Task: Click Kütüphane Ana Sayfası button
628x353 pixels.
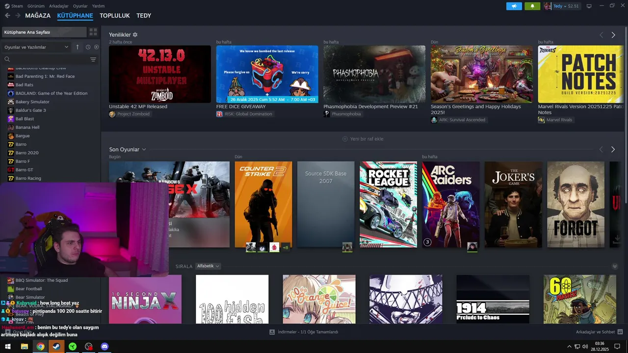Action: (x=44, y=32)
